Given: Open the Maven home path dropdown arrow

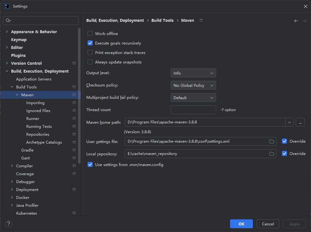Looking at the screenshot, I should (290, 122).
